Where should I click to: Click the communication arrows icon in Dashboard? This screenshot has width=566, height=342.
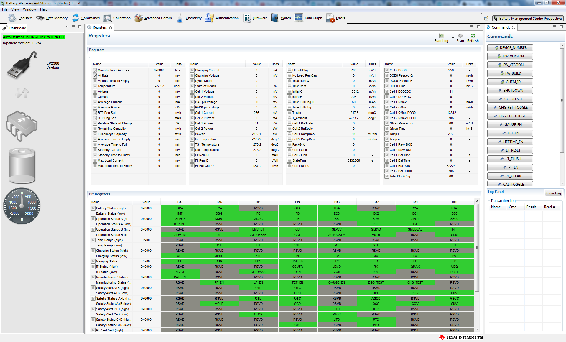click(22, 93)
